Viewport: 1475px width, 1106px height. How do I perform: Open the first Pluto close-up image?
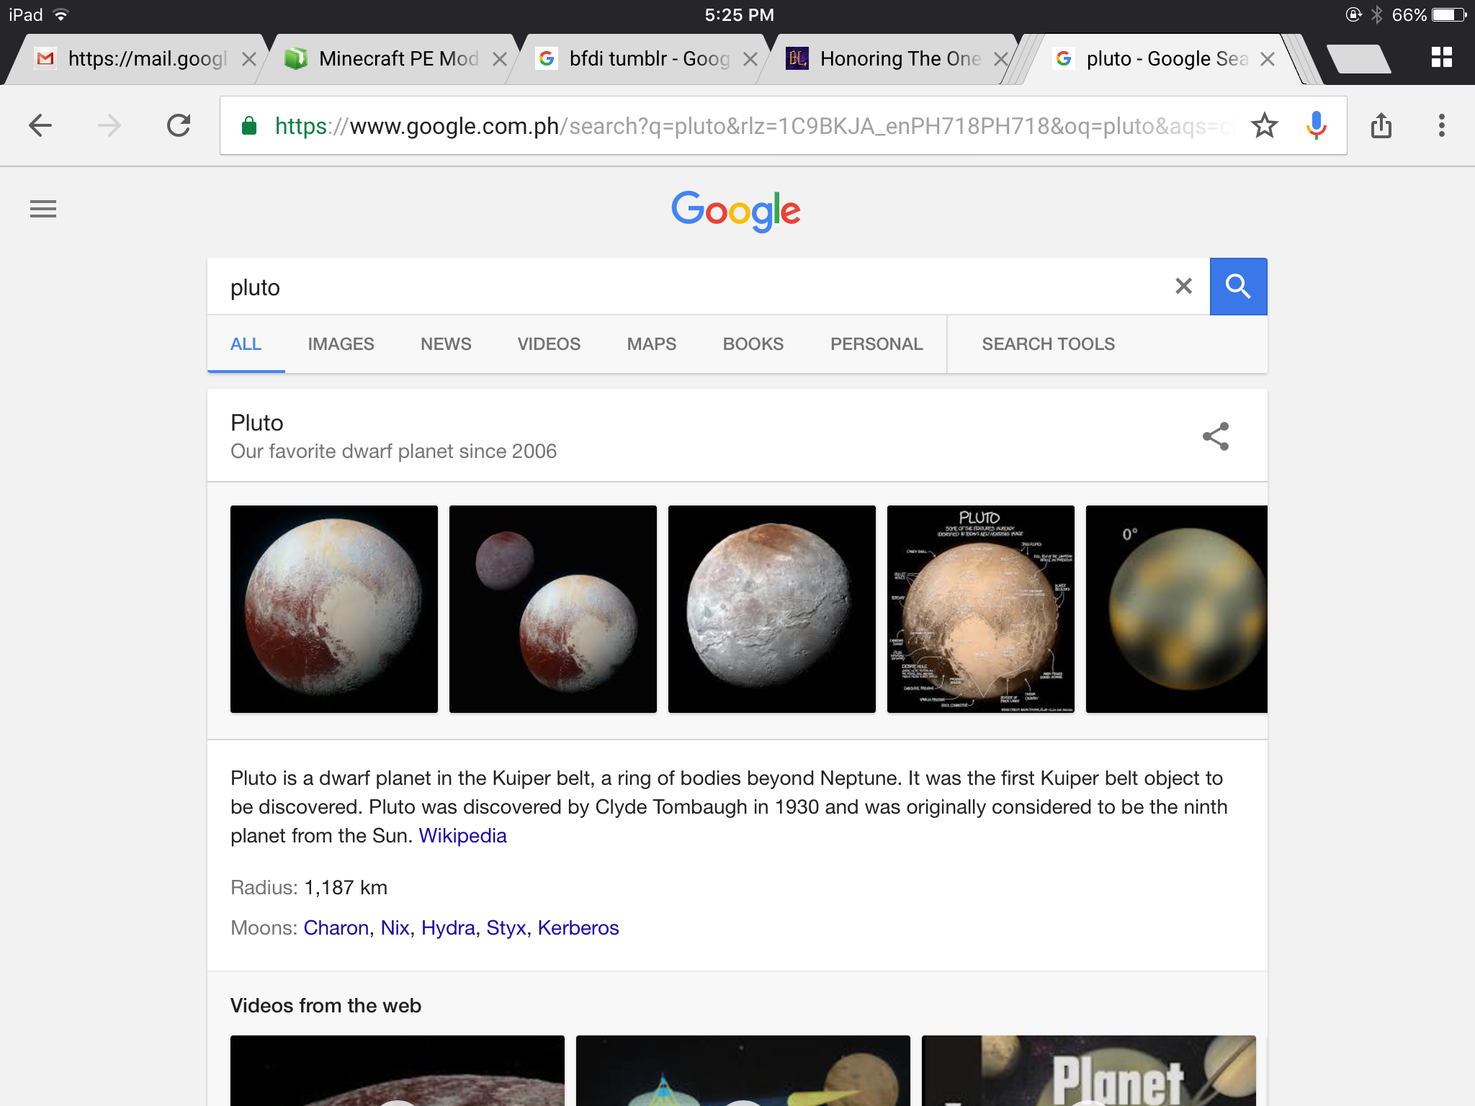[x=334, y=609]
